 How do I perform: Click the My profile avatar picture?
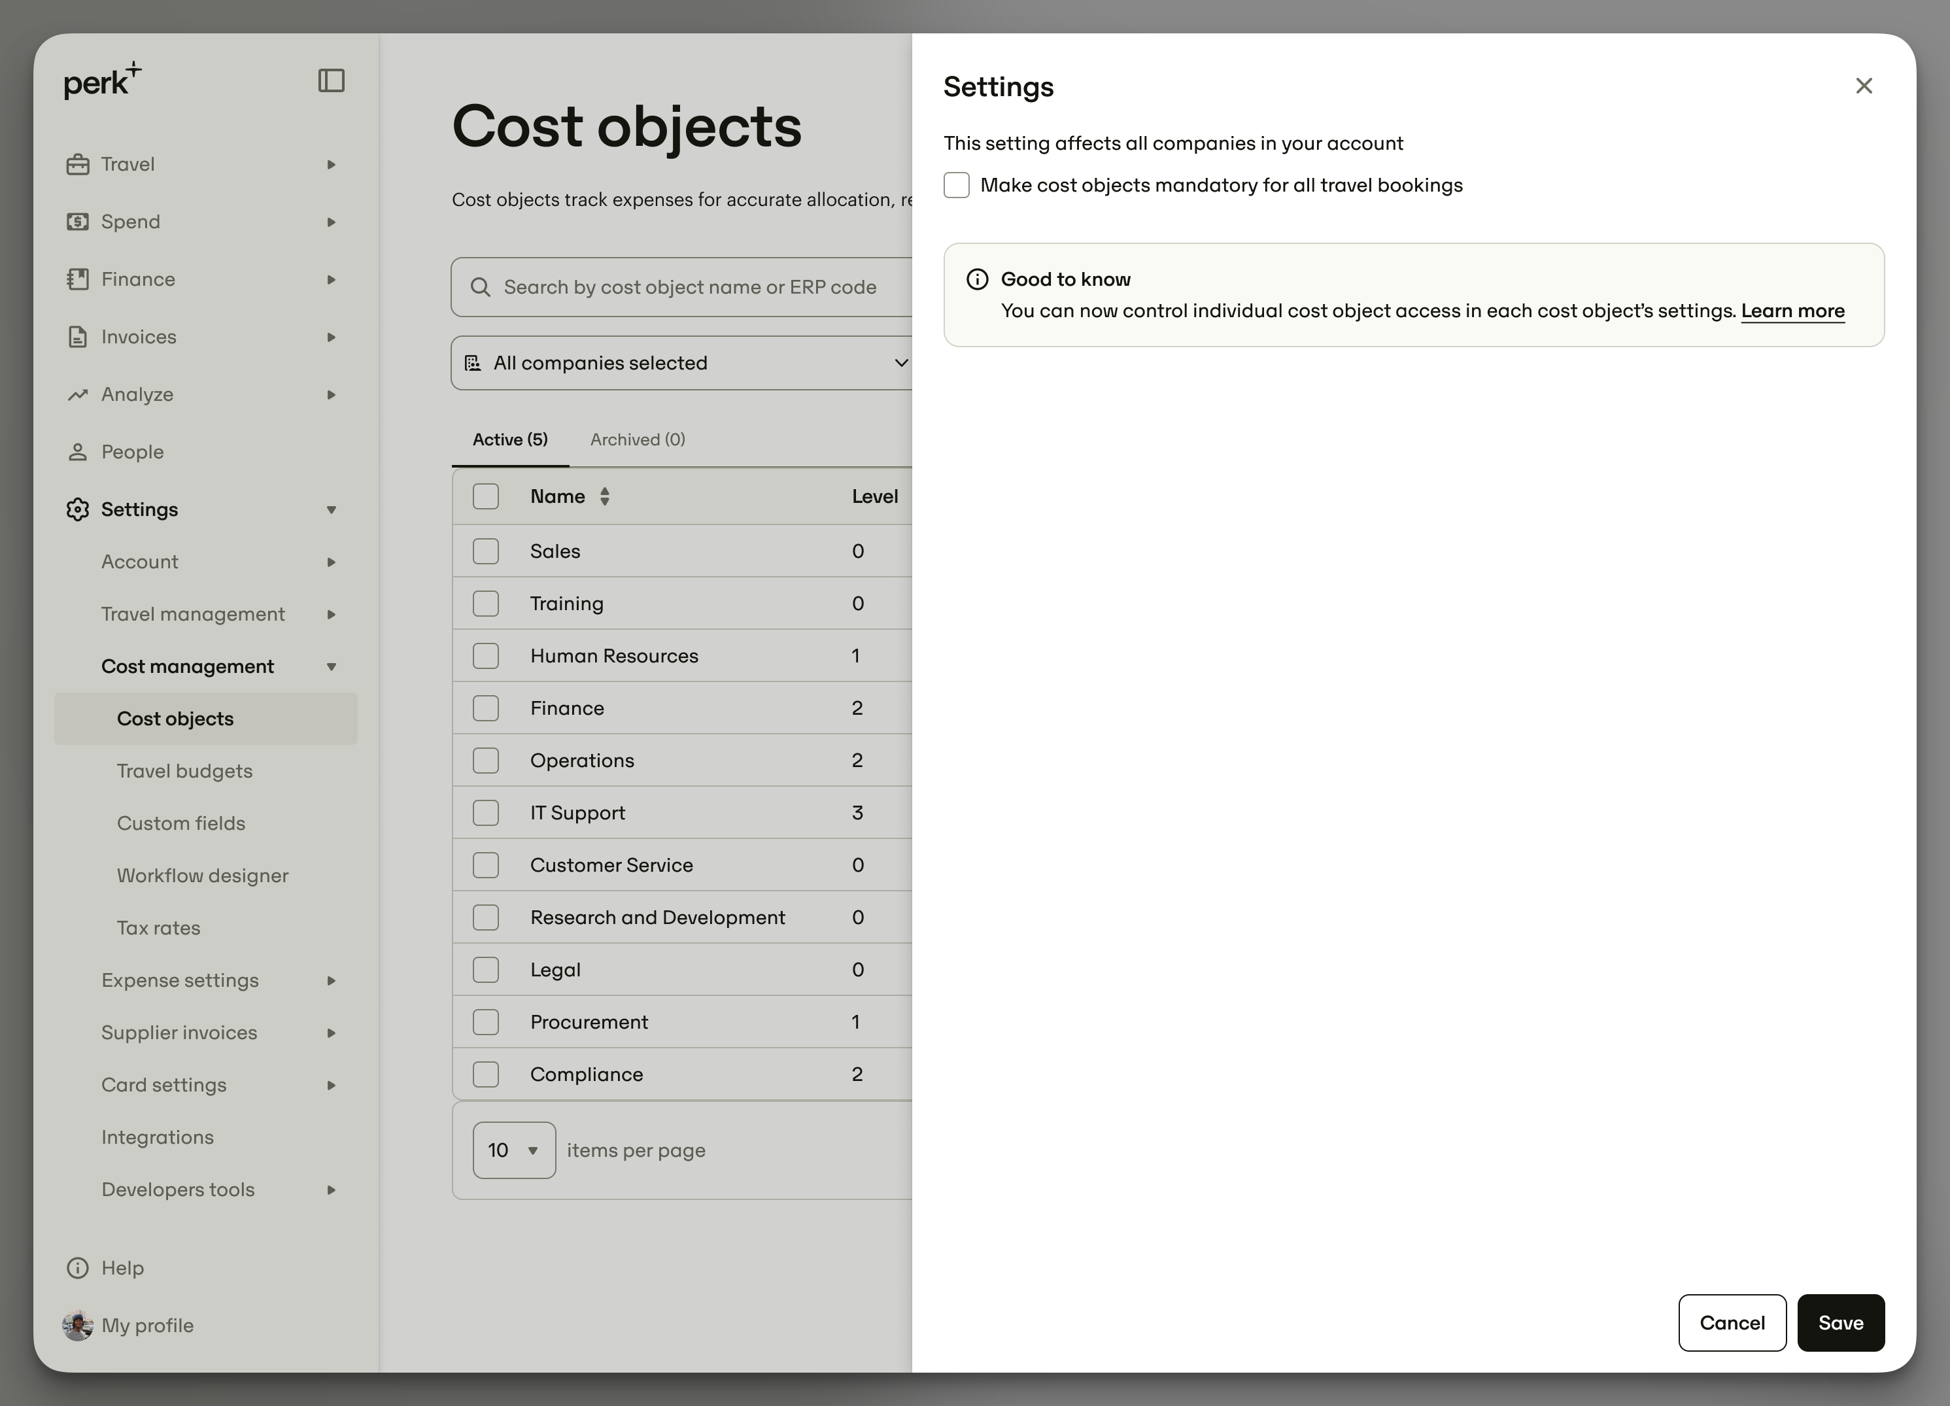(x=77, y=1325)
